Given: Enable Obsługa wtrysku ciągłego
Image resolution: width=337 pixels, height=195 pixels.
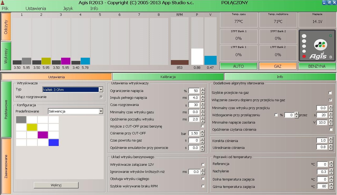Looking at the screenshot, I should [x=203, y=179].
